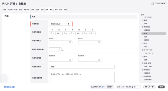Image resolution: width=168 pixels, height=91 pixels.
Task: Switch to the 部屋 tab
Action: pyautogui.click(x=20, y=10)
